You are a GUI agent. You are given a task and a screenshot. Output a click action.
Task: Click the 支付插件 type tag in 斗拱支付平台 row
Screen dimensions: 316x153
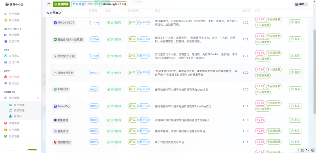click(114, 73)
